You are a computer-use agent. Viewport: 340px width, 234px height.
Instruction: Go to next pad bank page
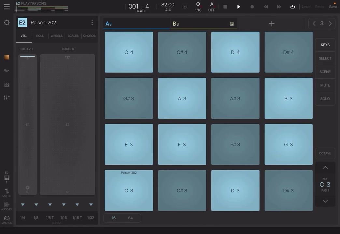coord(330,23)
